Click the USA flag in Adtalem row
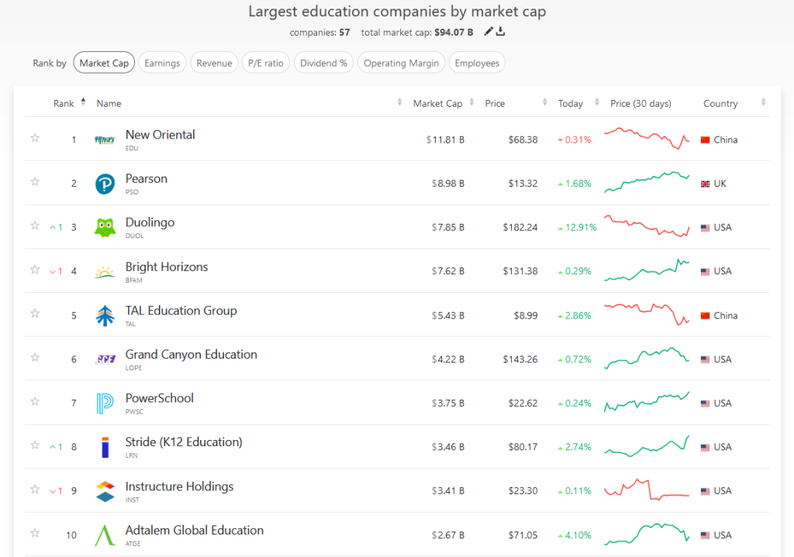794x557 pixels. [x=705, y=535]
